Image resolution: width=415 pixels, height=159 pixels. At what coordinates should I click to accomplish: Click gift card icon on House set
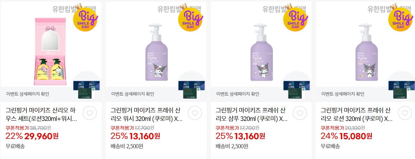click(87, 90)
